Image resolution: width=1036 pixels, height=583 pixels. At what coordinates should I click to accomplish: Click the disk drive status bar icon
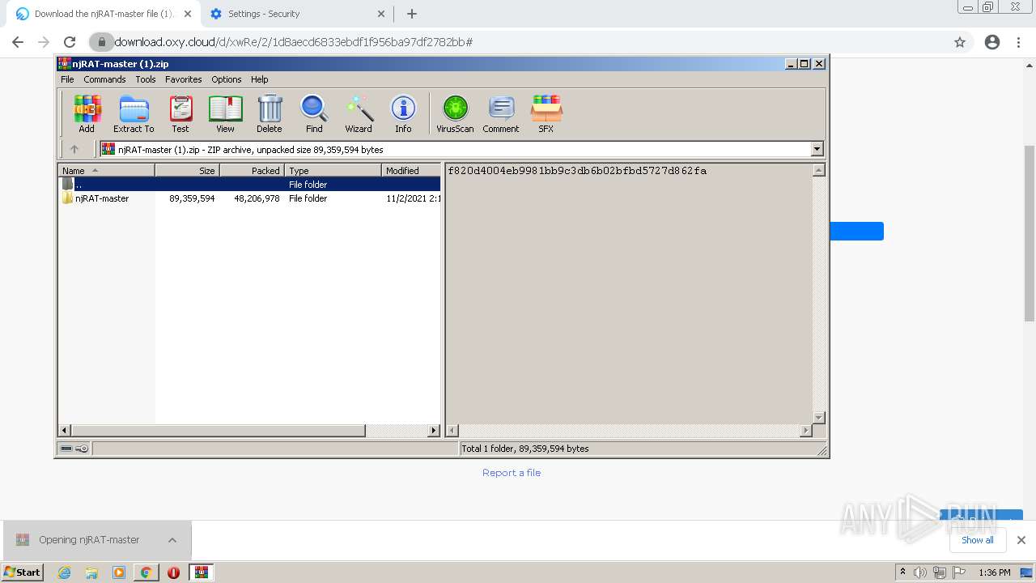[66, 449]
